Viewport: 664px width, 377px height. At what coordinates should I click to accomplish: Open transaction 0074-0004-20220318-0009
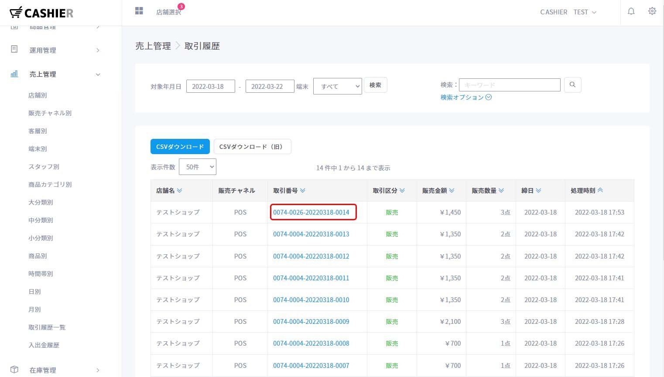click(x=311, y=321)
